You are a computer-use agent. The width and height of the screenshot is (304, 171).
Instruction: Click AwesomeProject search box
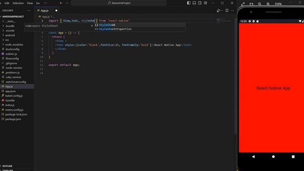119,3
